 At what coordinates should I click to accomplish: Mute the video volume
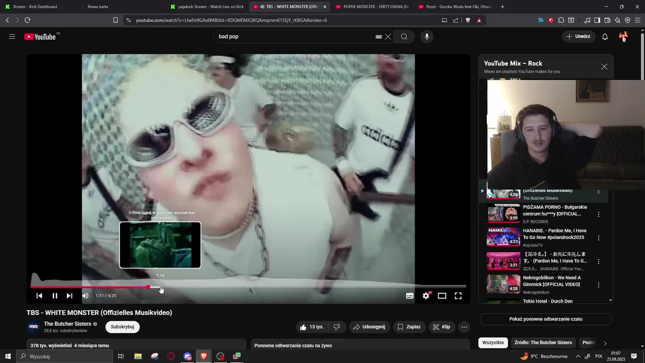pos(85,296)
